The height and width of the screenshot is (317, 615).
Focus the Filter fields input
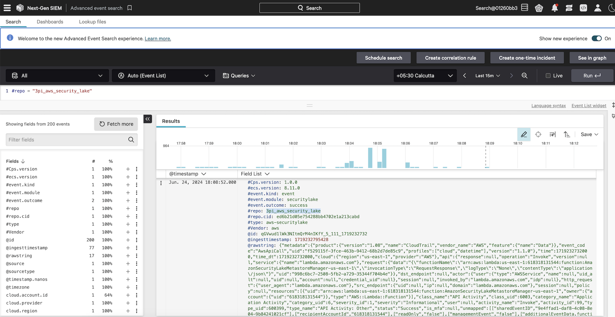[67, 140]
